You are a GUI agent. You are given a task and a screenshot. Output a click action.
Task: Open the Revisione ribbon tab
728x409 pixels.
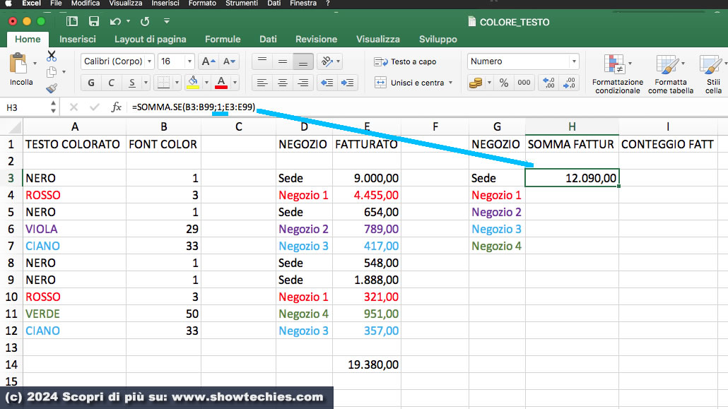[316, 39]
